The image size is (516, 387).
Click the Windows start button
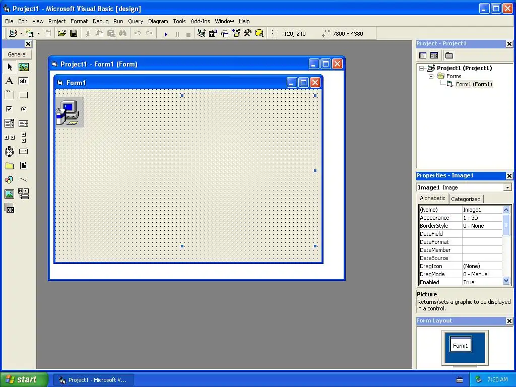(x=24, y=379)
